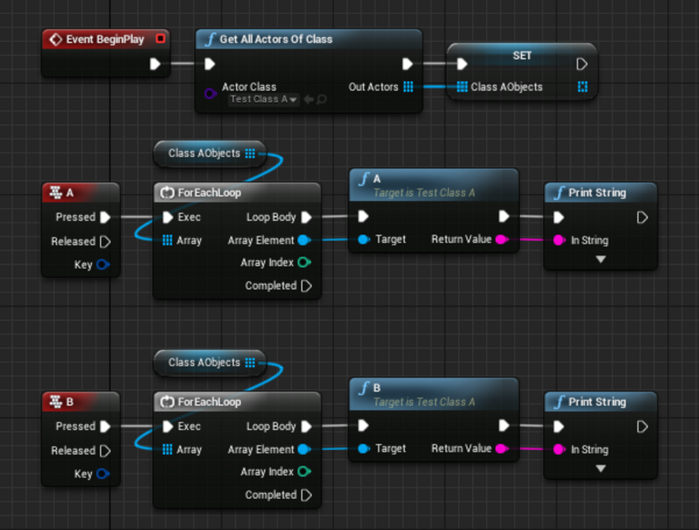Select Array Element pin of ForEachLoop feeding function B
This screenshot has height=530, width=699.
pos(304,449)
